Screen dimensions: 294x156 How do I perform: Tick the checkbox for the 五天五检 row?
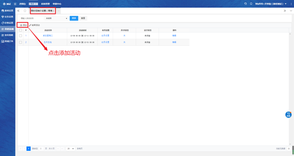pyautogui.click(x=20, y=42)
